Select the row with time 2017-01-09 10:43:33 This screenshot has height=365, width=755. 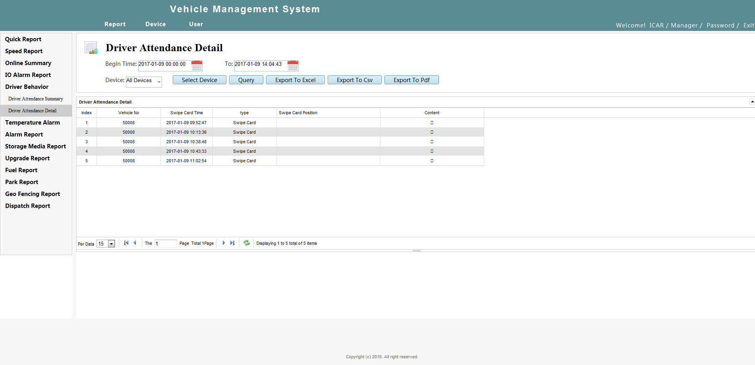[280, 151]
